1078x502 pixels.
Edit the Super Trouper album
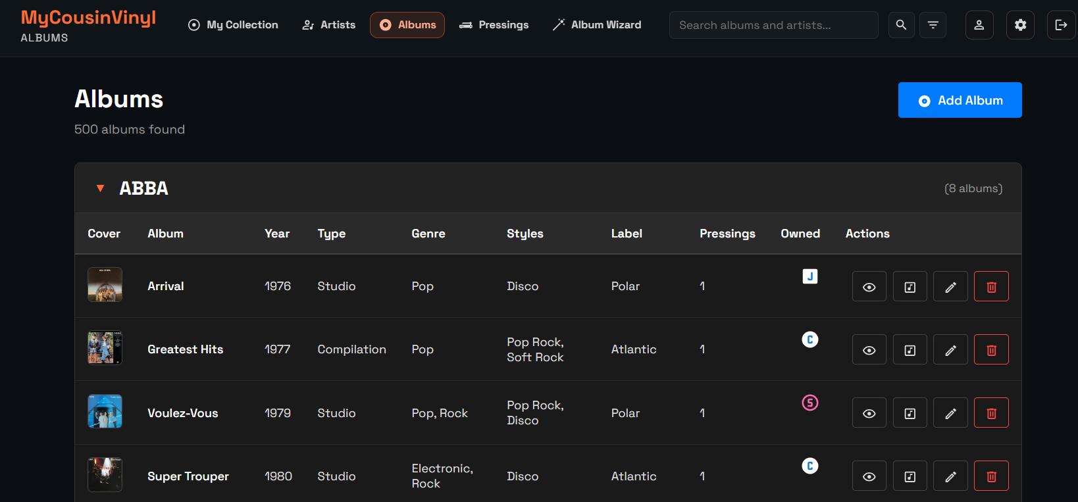click(x=950, y=476)
